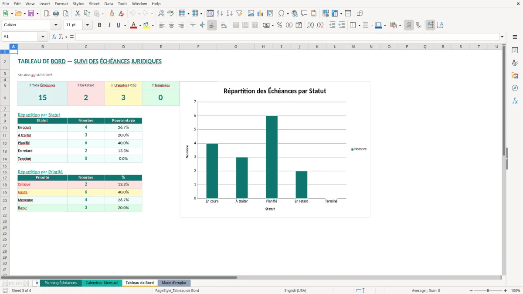This screenshot has width=523, height=294.
Task: Open the Font Size dropdown
Action: (x=88, y=25)
